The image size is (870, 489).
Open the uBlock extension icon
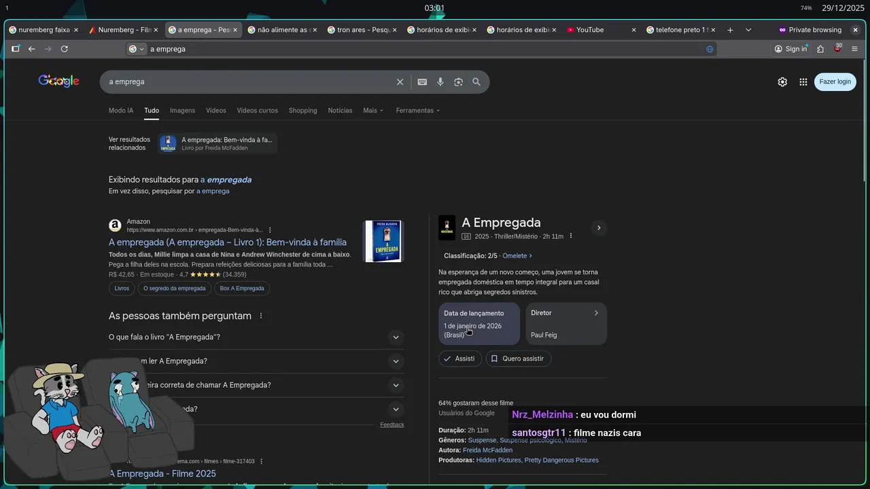click(837, 48)
